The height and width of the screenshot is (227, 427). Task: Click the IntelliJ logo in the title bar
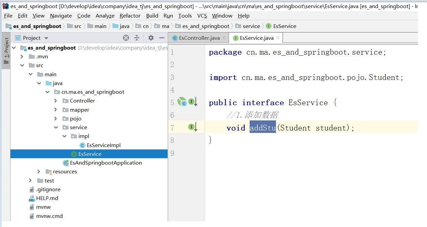(5, 5)
